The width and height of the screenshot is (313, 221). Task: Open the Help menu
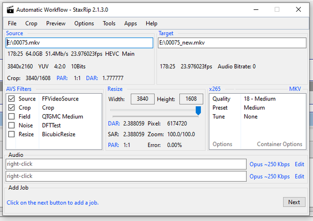point(151,24)
